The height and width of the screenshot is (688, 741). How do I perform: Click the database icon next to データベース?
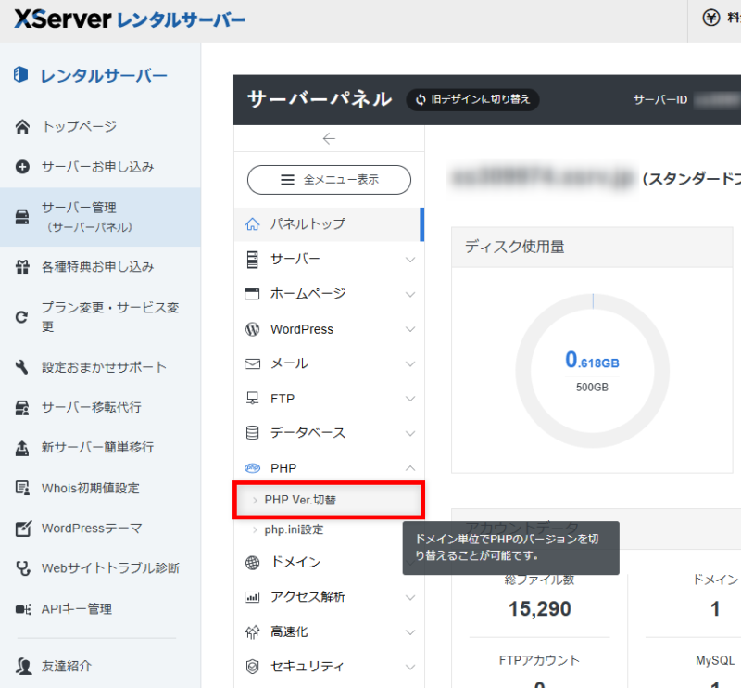pyautogui.click(x=252, y=433)
